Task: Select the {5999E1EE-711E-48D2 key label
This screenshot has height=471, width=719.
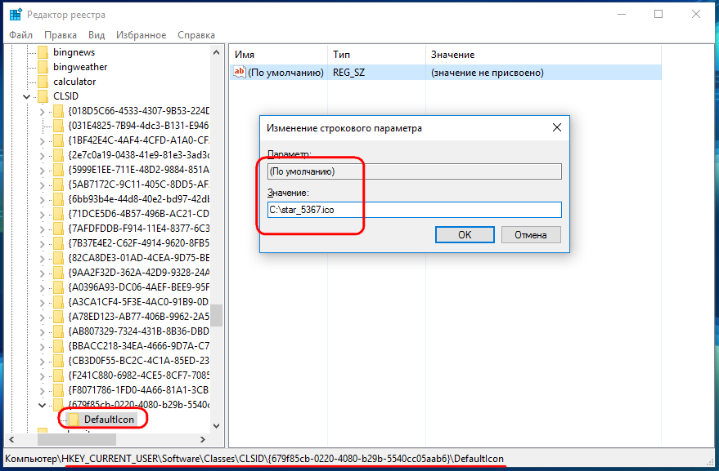Action: pos(138,169)
